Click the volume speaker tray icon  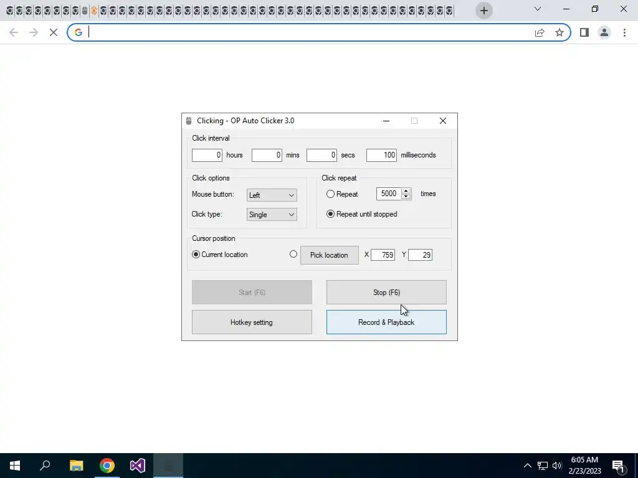(x=557, y=466)
